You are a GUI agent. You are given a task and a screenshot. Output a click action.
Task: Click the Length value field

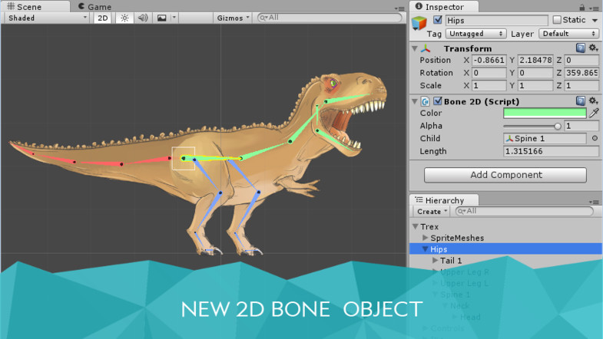[x=551, y=151]
